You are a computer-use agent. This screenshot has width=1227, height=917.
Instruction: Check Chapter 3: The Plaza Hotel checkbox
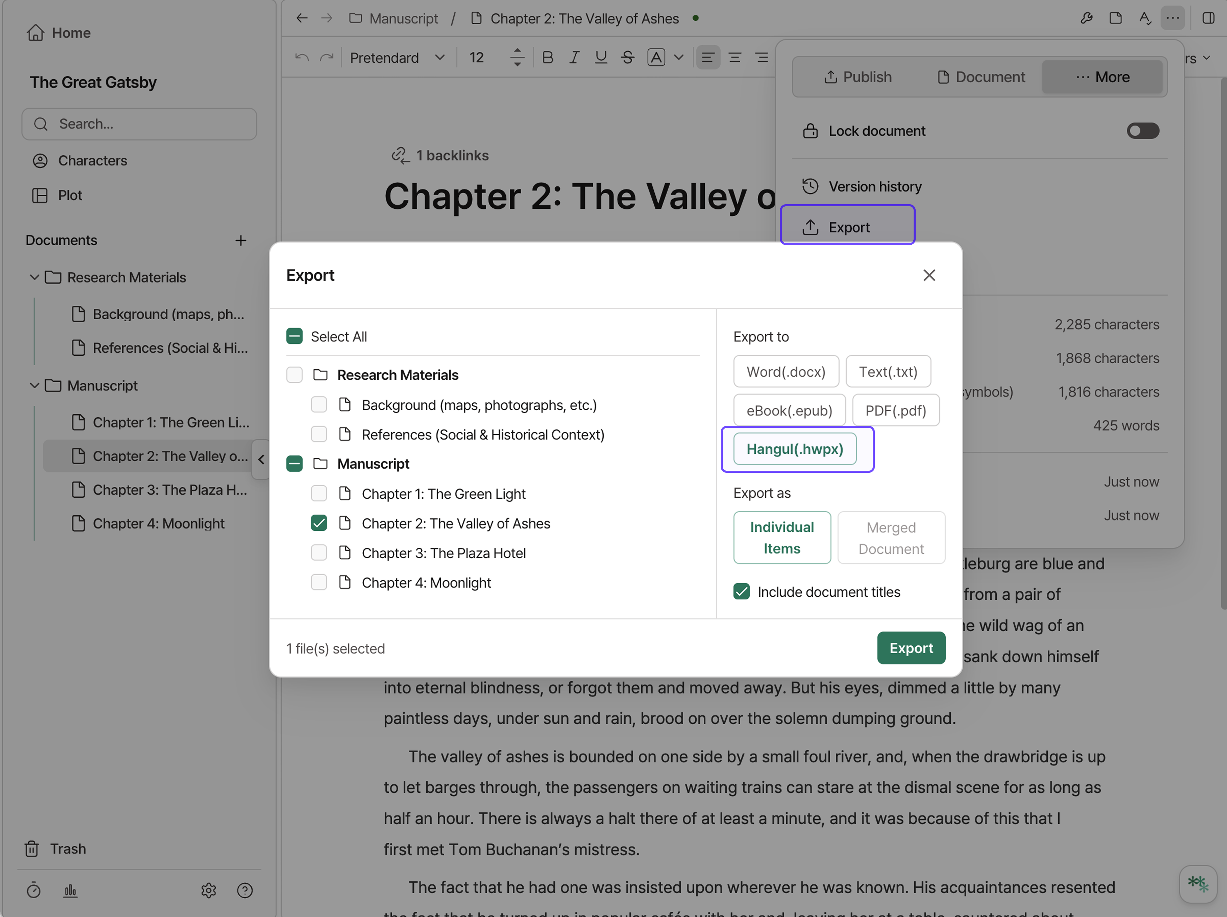tap(319, 552)
